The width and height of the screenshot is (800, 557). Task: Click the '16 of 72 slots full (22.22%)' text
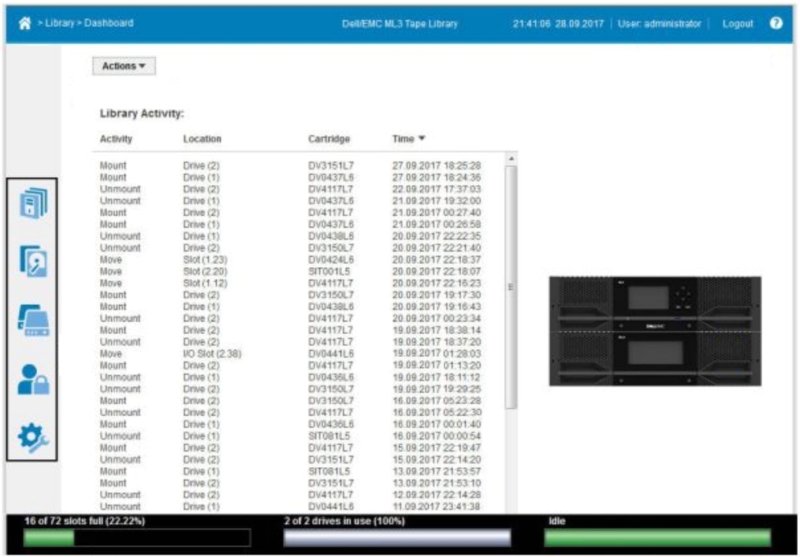[84, 521]
